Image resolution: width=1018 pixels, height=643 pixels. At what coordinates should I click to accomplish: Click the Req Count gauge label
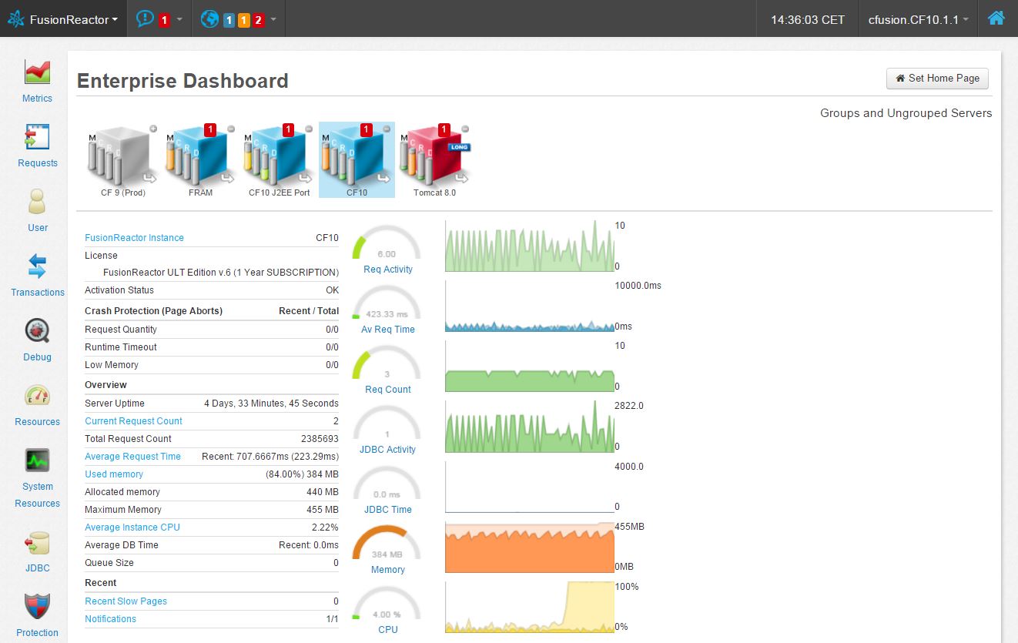point(388,390)
